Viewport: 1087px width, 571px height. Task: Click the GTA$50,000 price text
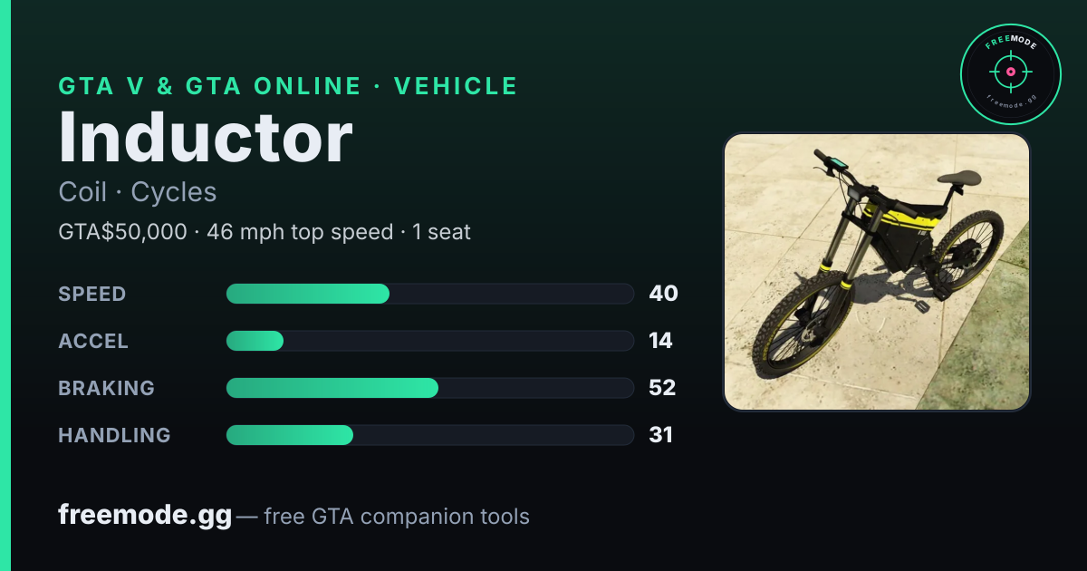(122, 232)
